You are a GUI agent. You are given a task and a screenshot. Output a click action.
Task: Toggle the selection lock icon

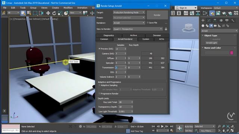pos(75,127)
